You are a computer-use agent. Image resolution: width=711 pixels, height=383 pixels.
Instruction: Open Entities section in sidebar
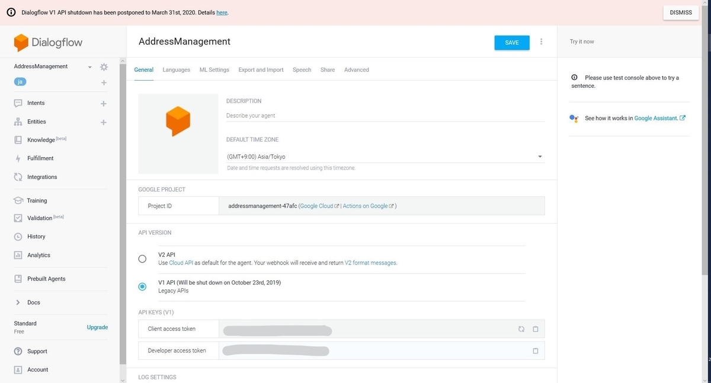click(x=36, y=122)
